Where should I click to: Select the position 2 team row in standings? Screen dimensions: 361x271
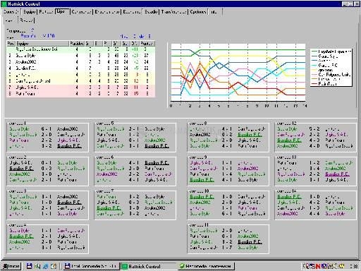(81, 56)
